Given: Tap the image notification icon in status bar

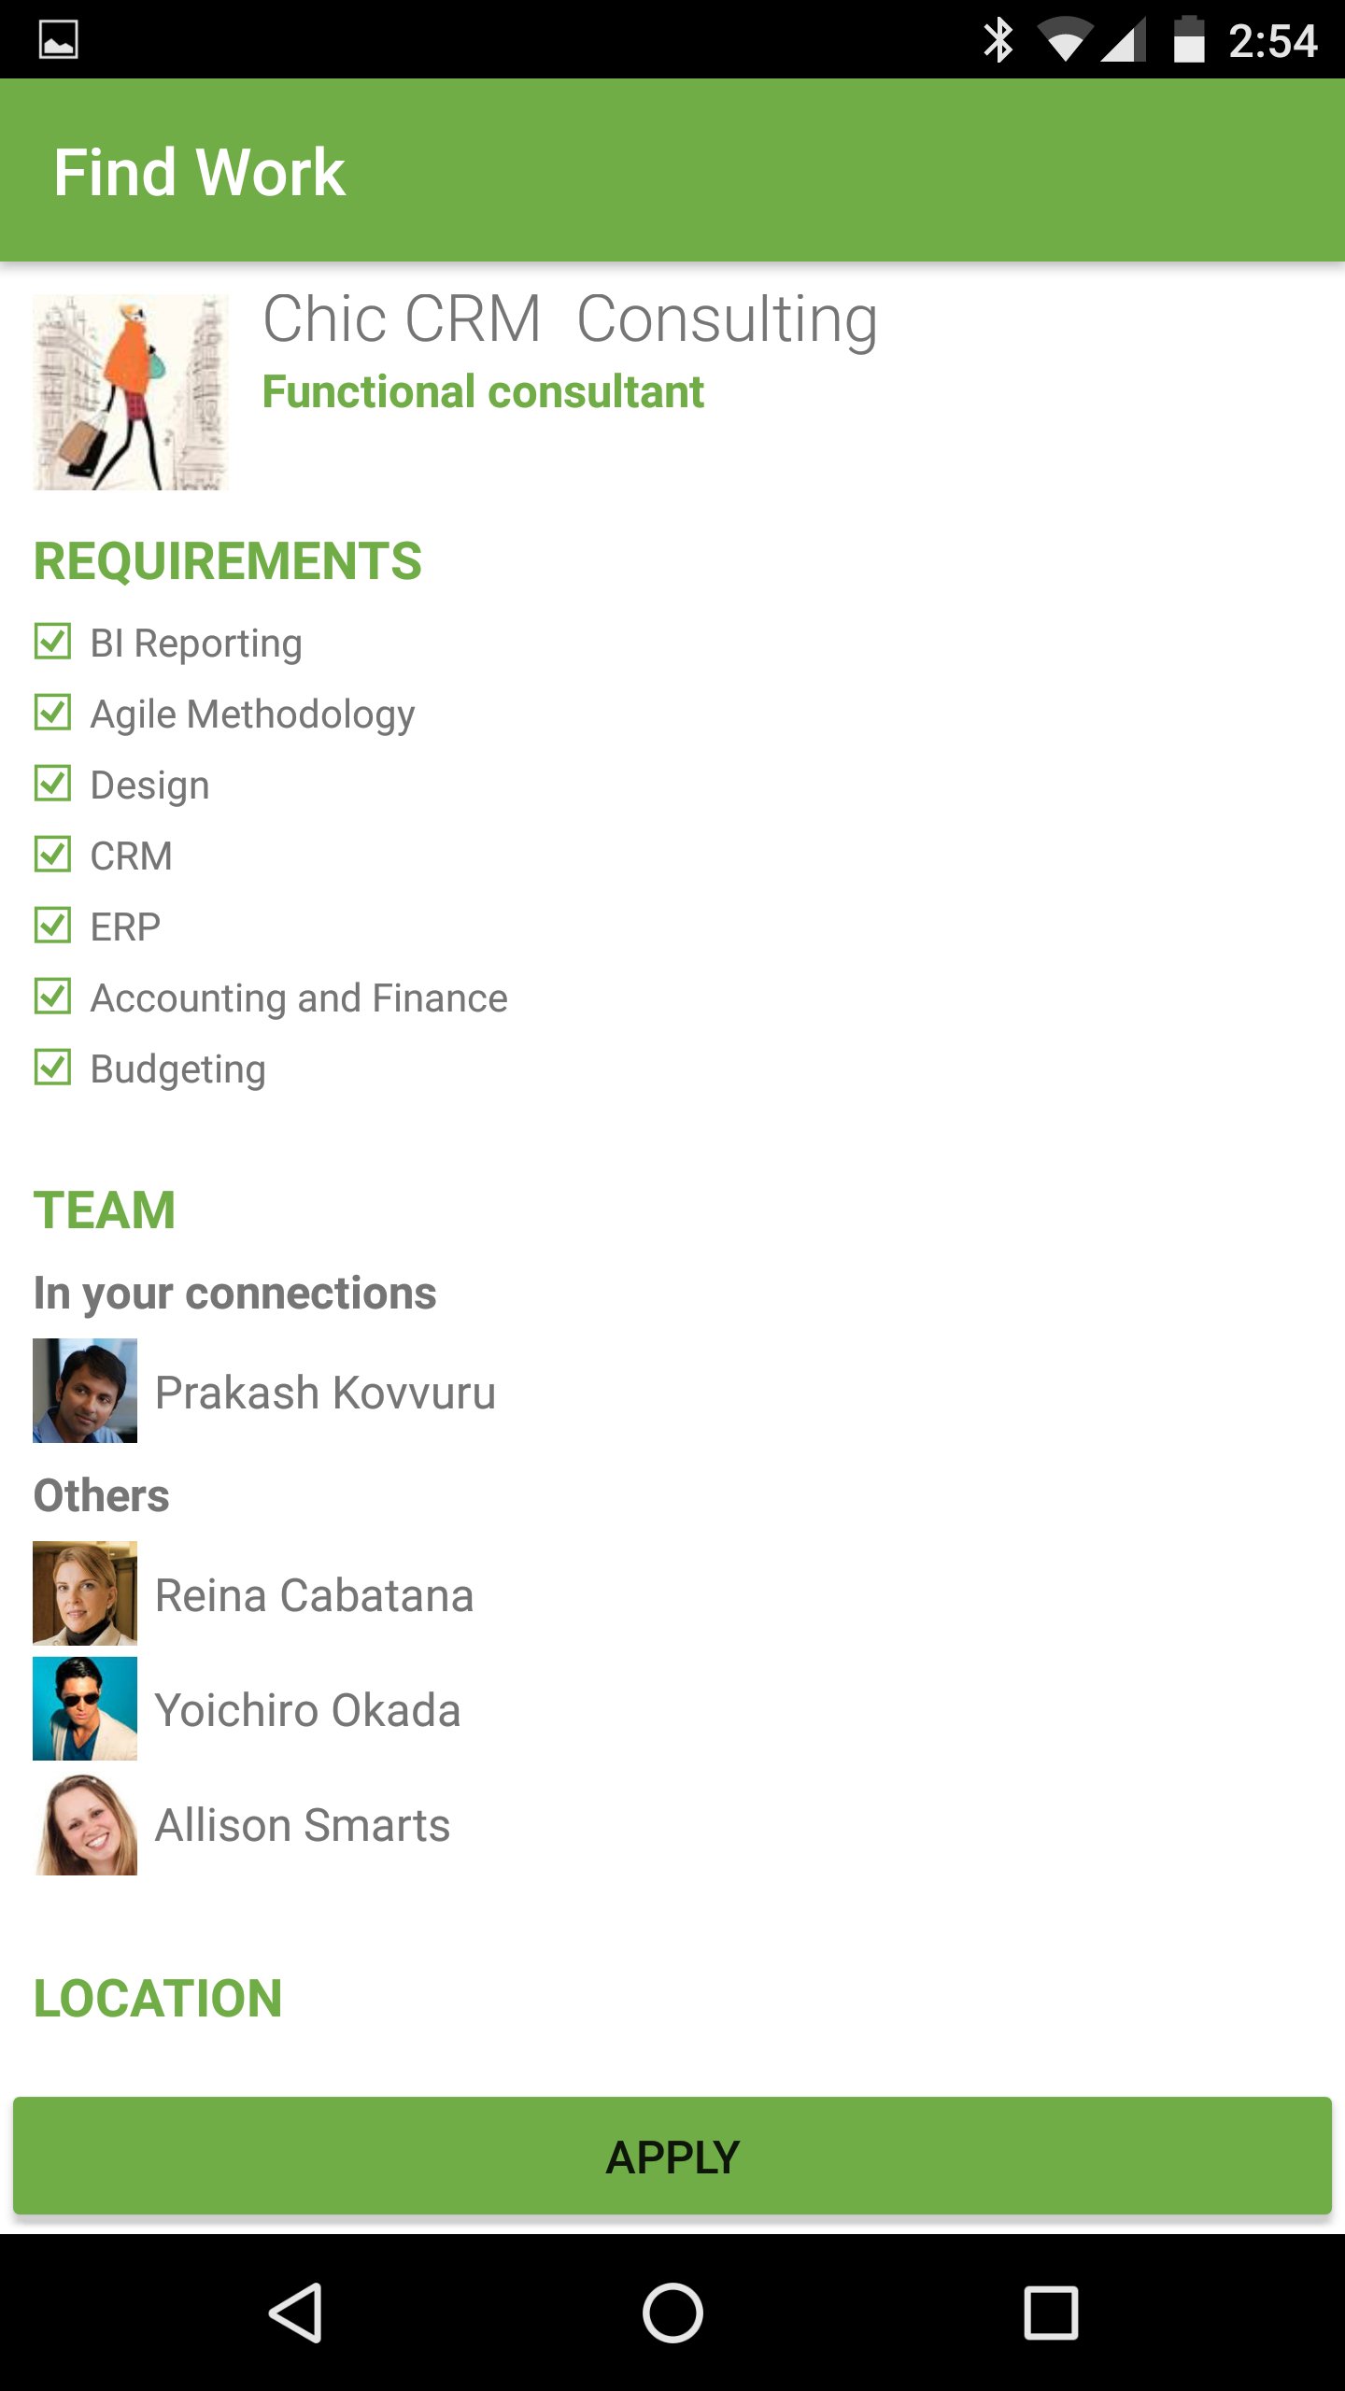Looking at the screenshot, I should coord(58,39).
